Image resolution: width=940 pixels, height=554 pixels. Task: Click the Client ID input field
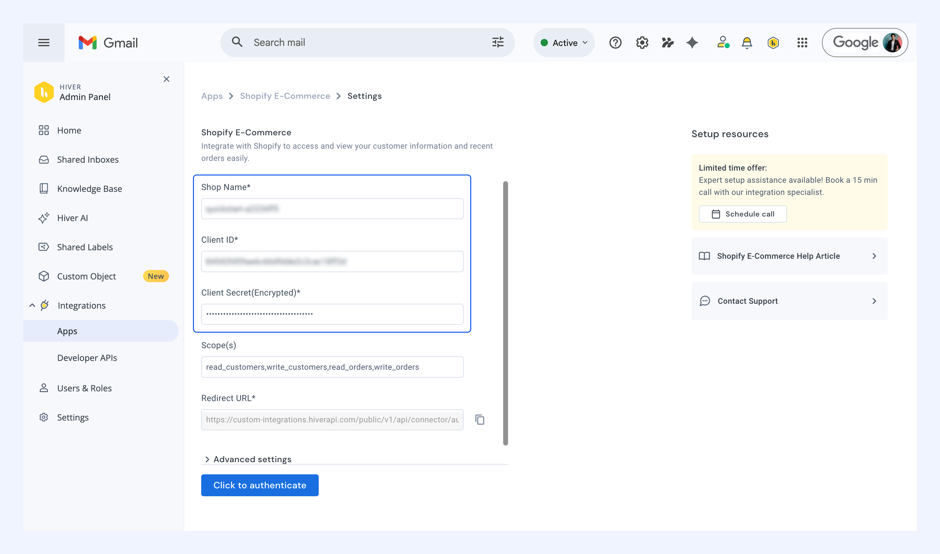332,261
